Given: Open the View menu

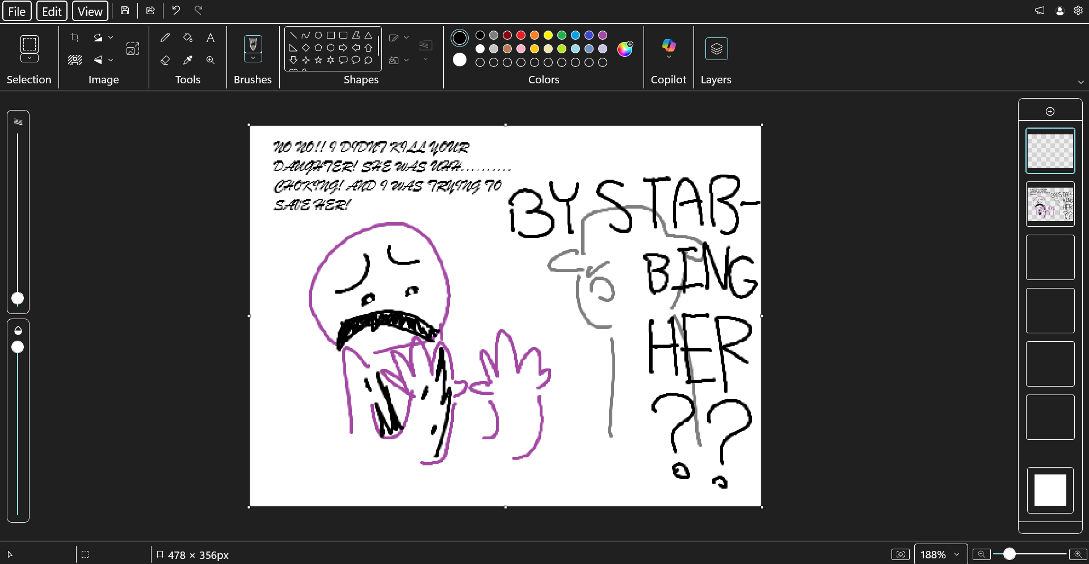Looking at the screenshot, I should (x=90, y=11).
